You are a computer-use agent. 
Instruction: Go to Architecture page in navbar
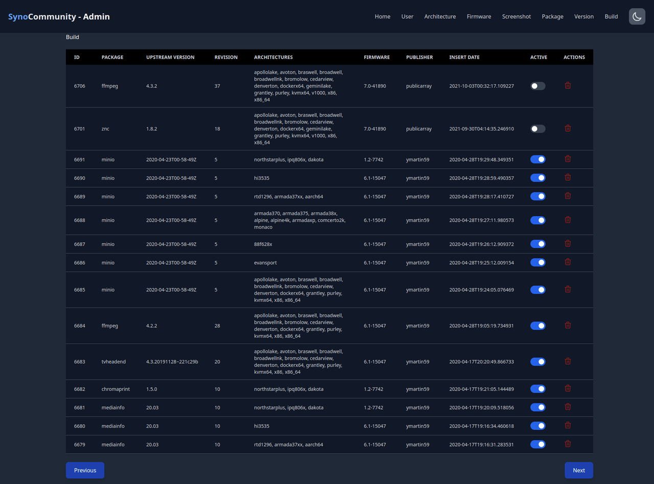coord(439,17)
